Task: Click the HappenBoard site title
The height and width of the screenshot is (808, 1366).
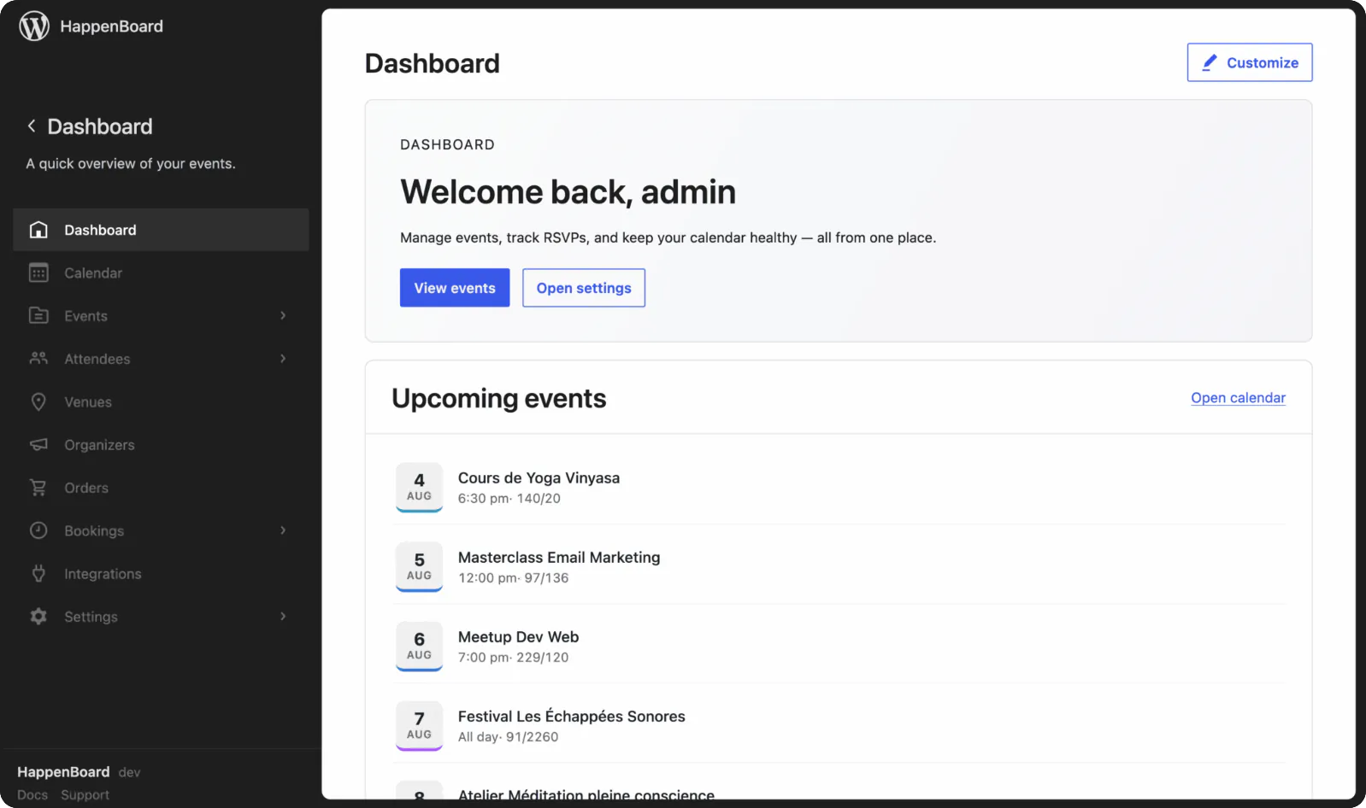Action: pos(111,26)
